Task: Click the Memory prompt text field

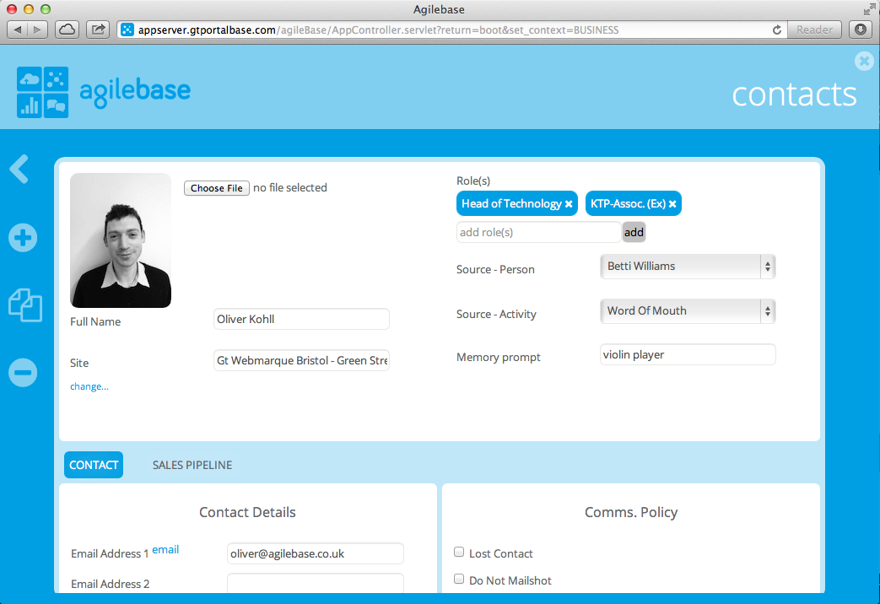Action: point(687,355)
